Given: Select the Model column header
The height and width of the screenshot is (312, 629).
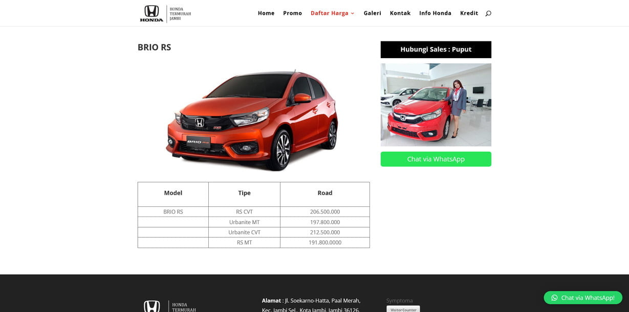Looking at the screenshot, I should coord(173,193).
